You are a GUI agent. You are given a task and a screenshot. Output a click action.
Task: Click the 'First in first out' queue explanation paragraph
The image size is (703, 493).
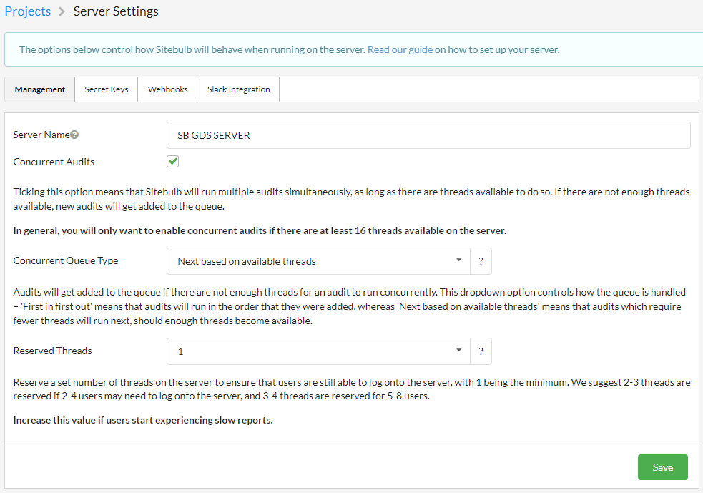point(349,306)
